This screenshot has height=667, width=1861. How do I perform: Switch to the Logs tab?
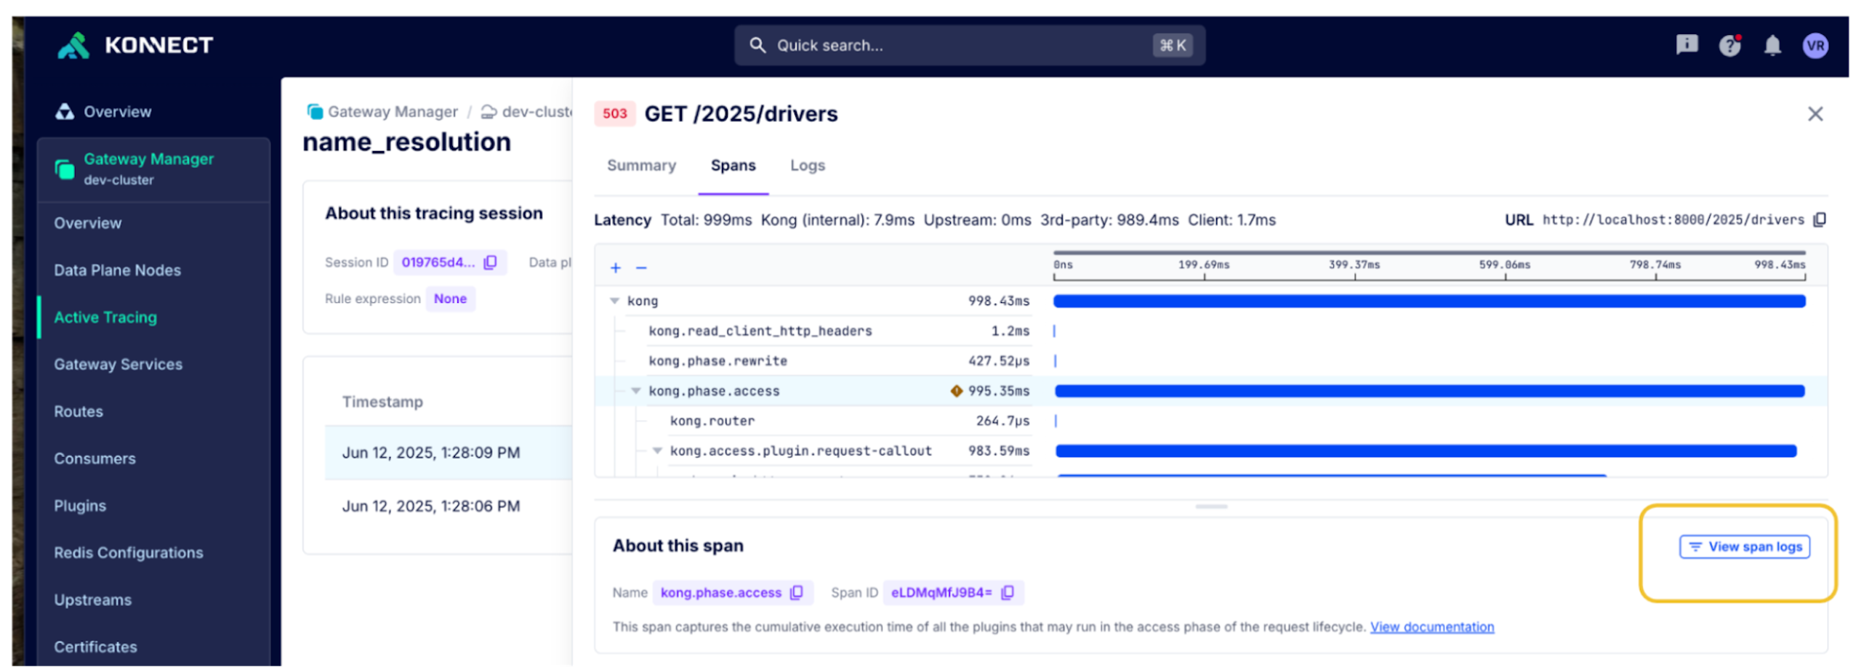(x=807, y=166)
